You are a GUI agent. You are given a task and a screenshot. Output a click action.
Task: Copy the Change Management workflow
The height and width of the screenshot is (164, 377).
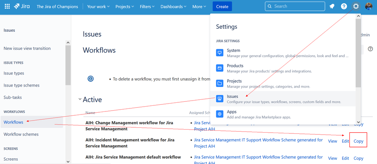[x=358, y=124]
